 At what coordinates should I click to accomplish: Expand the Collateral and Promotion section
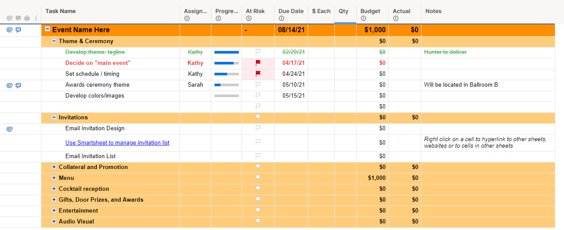click(54, 167)
